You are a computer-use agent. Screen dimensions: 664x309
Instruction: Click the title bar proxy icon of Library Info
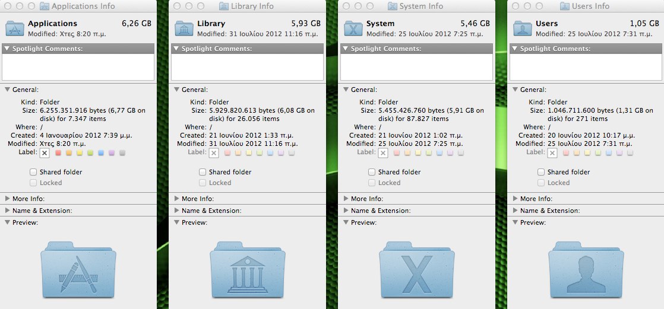[x=224, y=7]
